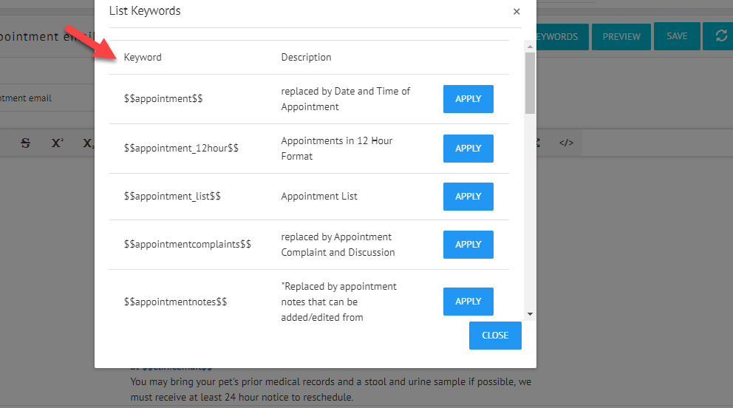Open the PREVIEW button in background page
The height and width of the screenshot is (408, 733).
pos(621,36)
